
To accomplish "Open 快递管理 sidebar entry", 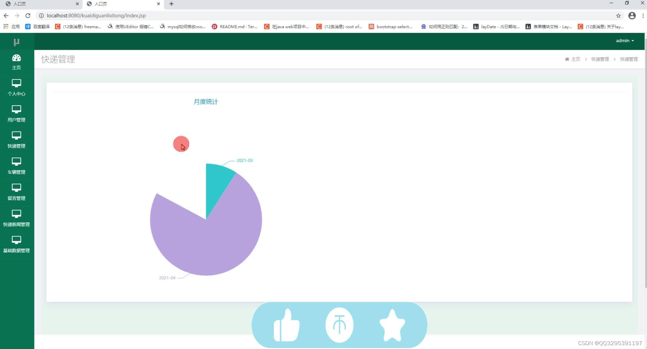I will 16,140.
